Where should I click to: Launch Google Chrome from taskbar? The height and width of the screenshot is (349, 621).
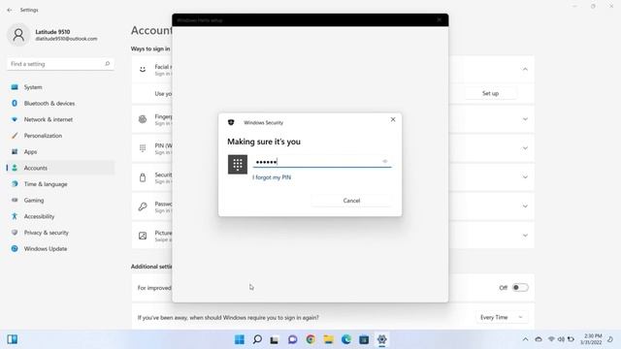tap(310, 339)
